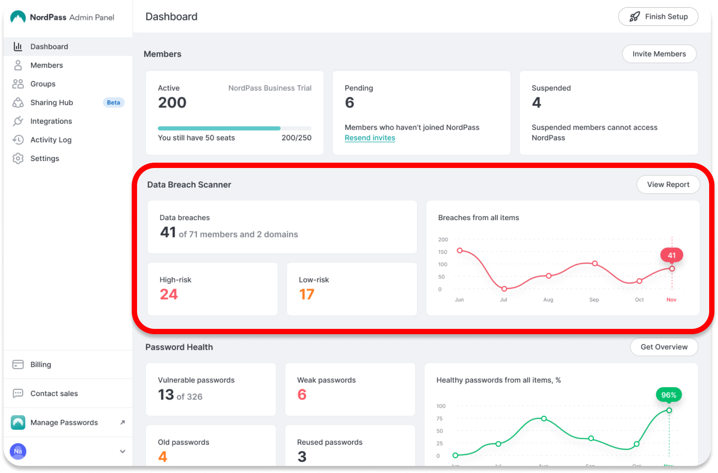Click the NordPass Business Trial label
Viewport: 718px width, 473px height.
[270, 88]
